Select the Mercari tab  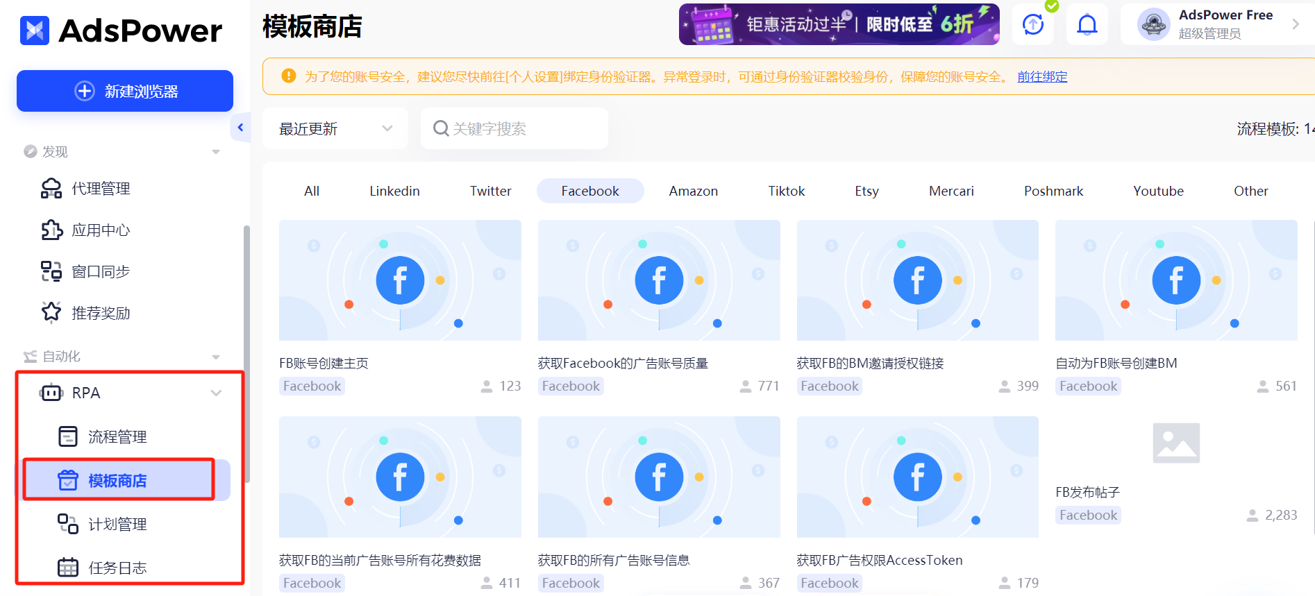pos(951,191)
